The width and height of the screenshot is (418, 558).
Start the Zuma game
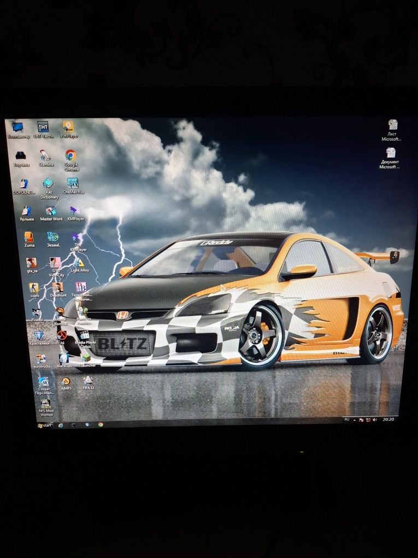pos(29,239)
